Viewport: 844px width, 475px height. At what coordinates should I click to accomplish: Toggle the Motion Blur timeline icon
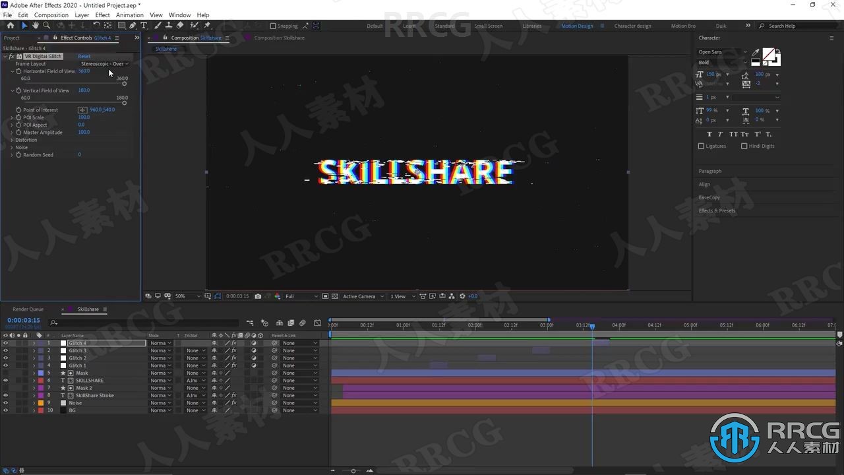(x=303, y=323)
